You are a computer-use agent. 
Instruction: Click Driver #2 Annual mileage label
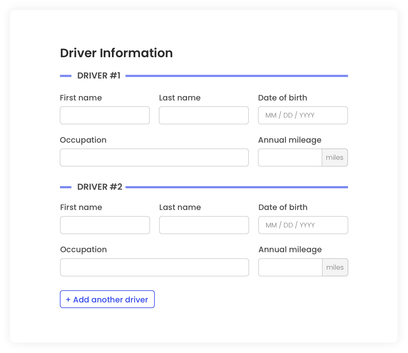pyautogui.click(x=290, y=249)
